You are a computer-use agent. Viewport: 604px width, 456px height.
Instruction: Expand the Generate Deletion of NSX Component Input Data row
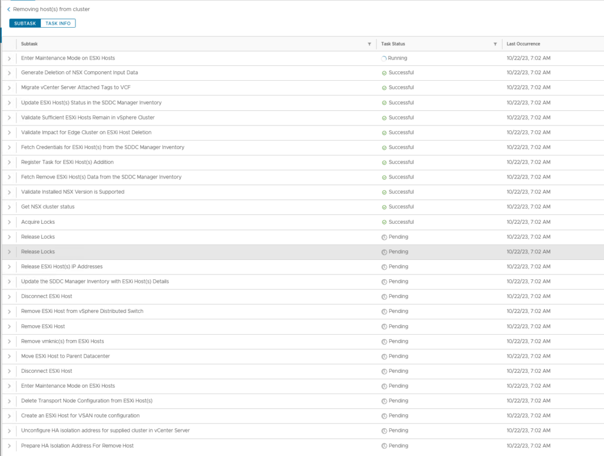pos(9,73)
